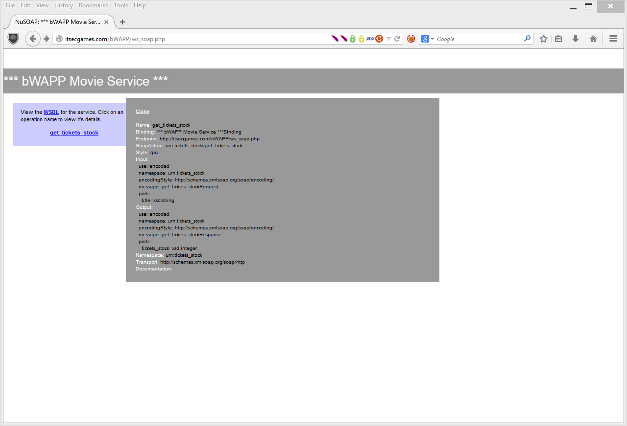Open the History menu
This screenshot has height=426, width=627.
click(63, 5)
